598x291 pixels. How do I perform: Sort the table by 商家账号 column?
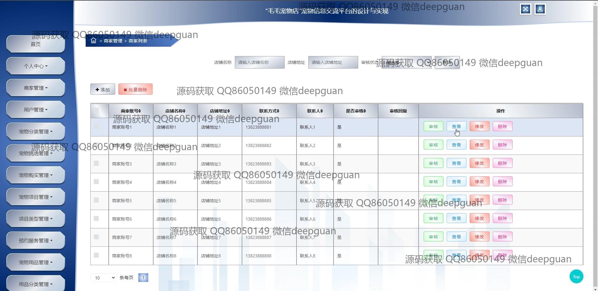[x=131, y=111]
